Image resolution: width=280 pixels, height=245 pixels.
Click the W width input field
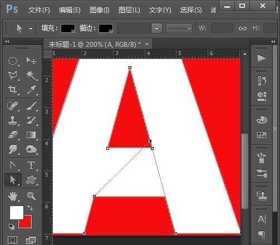pos(222,28)
